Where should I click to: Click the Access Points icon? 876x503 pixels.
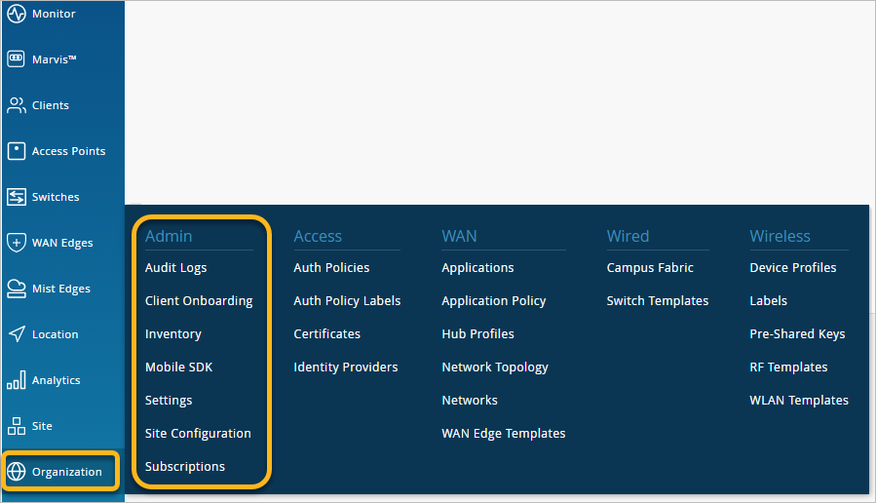click(16, 151)
